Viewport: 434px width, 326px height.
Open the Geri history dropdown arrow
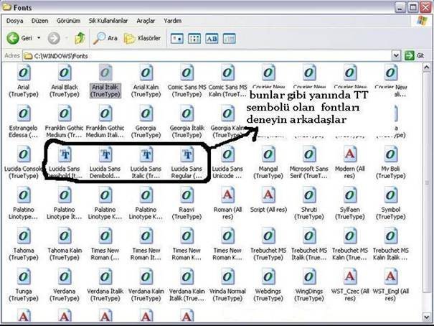pos(39,38)
